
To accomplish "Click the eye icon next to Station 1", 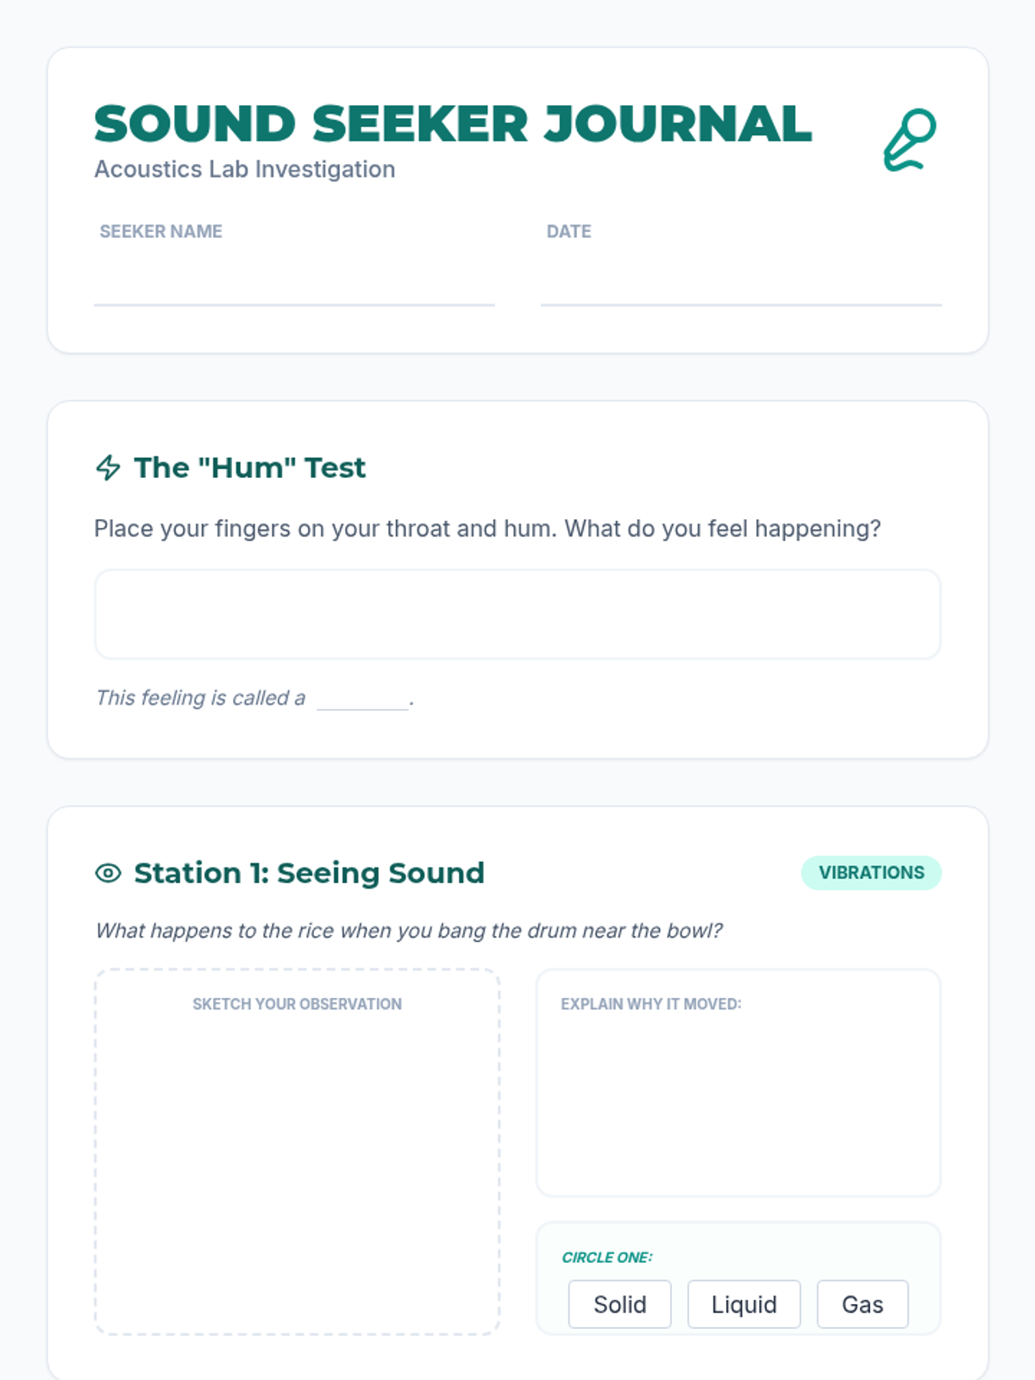I will [x=108, y=873].
